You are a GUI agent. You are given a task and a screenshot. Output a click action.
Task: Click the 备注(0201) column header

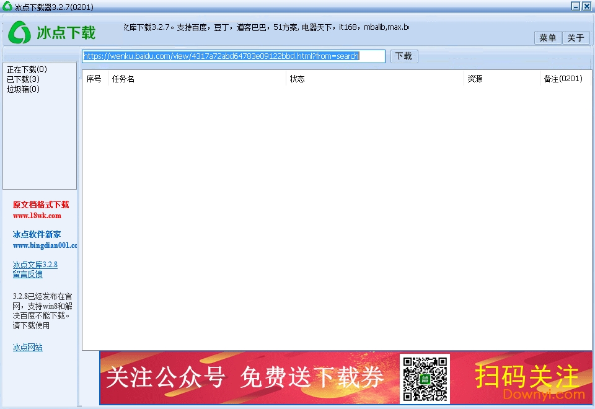[563, 79]
